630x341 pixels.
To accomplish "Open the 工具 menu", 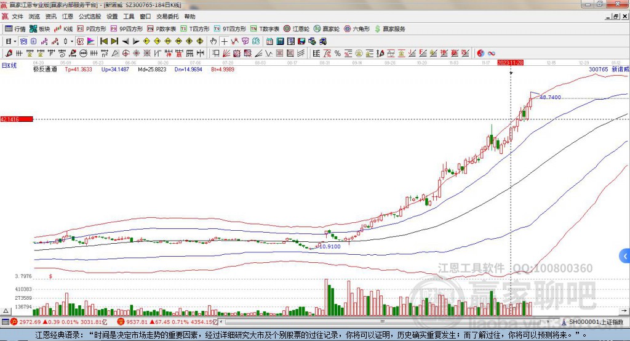I will (129, 17).
